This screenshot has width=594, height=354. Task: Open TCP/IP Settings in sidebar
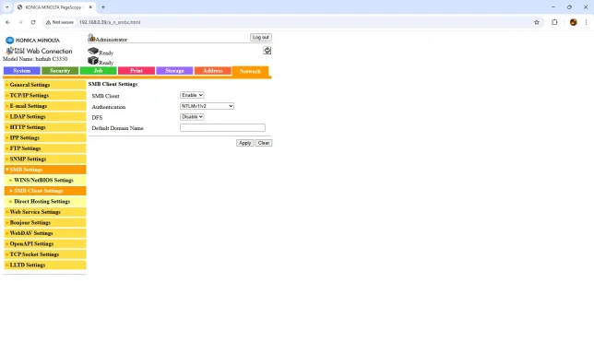[45, 95]
